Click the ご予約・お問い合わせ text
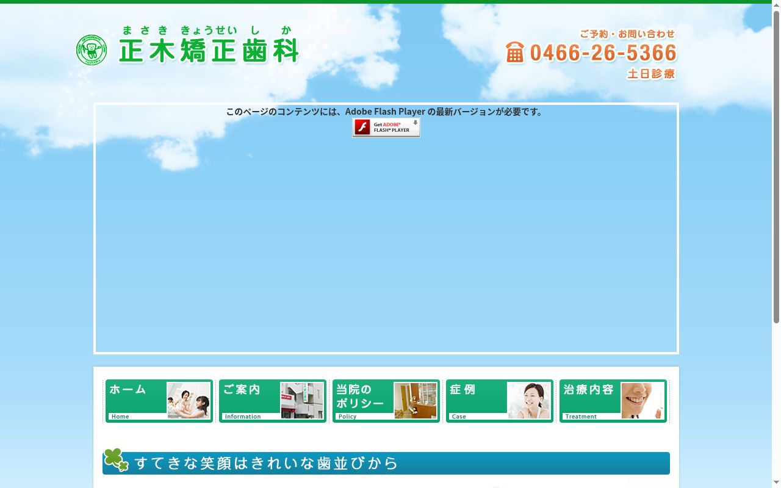The image size is (781, 488). tap(627, 34)
